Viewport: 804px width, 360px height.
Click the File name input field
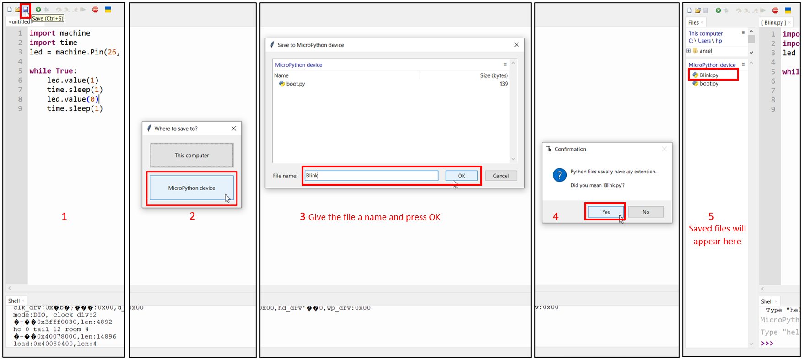tap(372, 176)
